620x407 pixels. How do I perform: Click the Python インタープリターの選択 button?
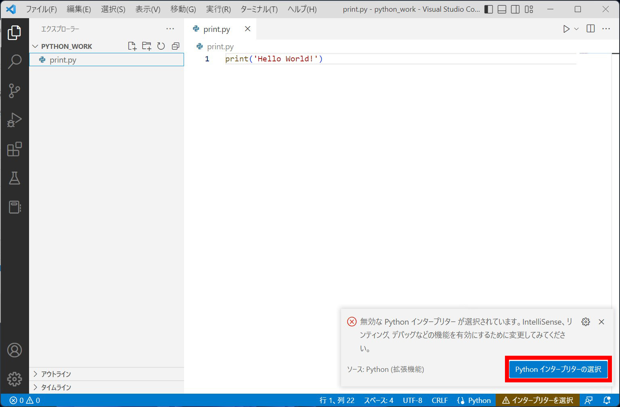[558, 369]
